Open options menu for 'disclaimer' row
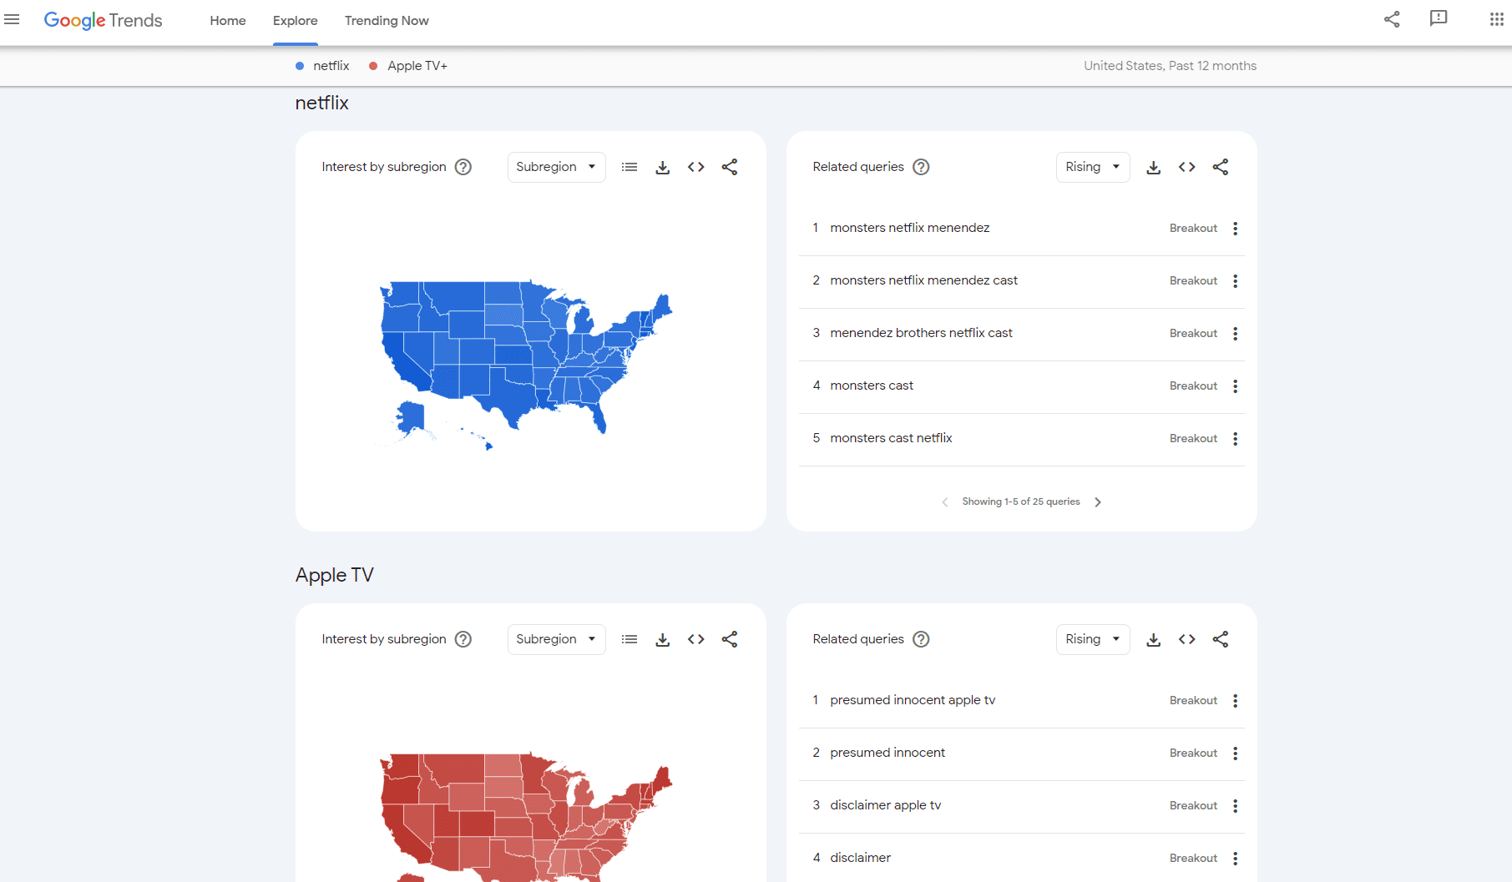This screenshot has width=1512, height=882. (1236, 859)
